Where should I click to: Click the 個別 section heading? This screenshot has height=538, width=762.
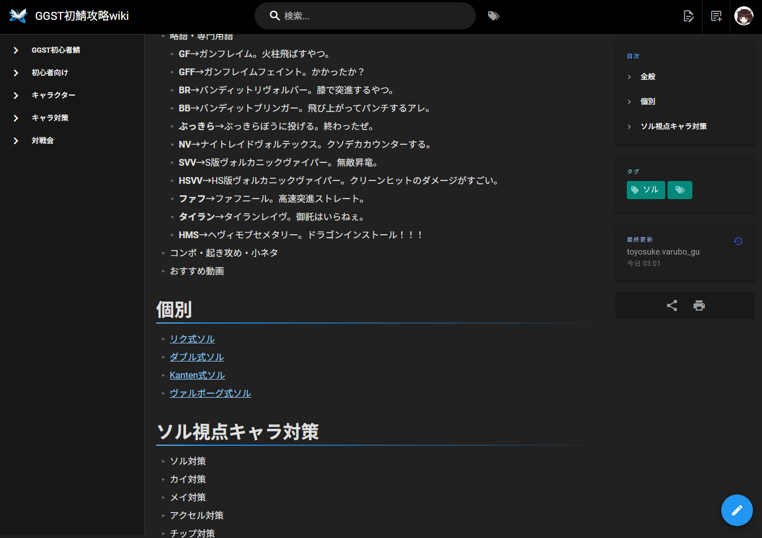pyautogui.click(x=174, y=309)
